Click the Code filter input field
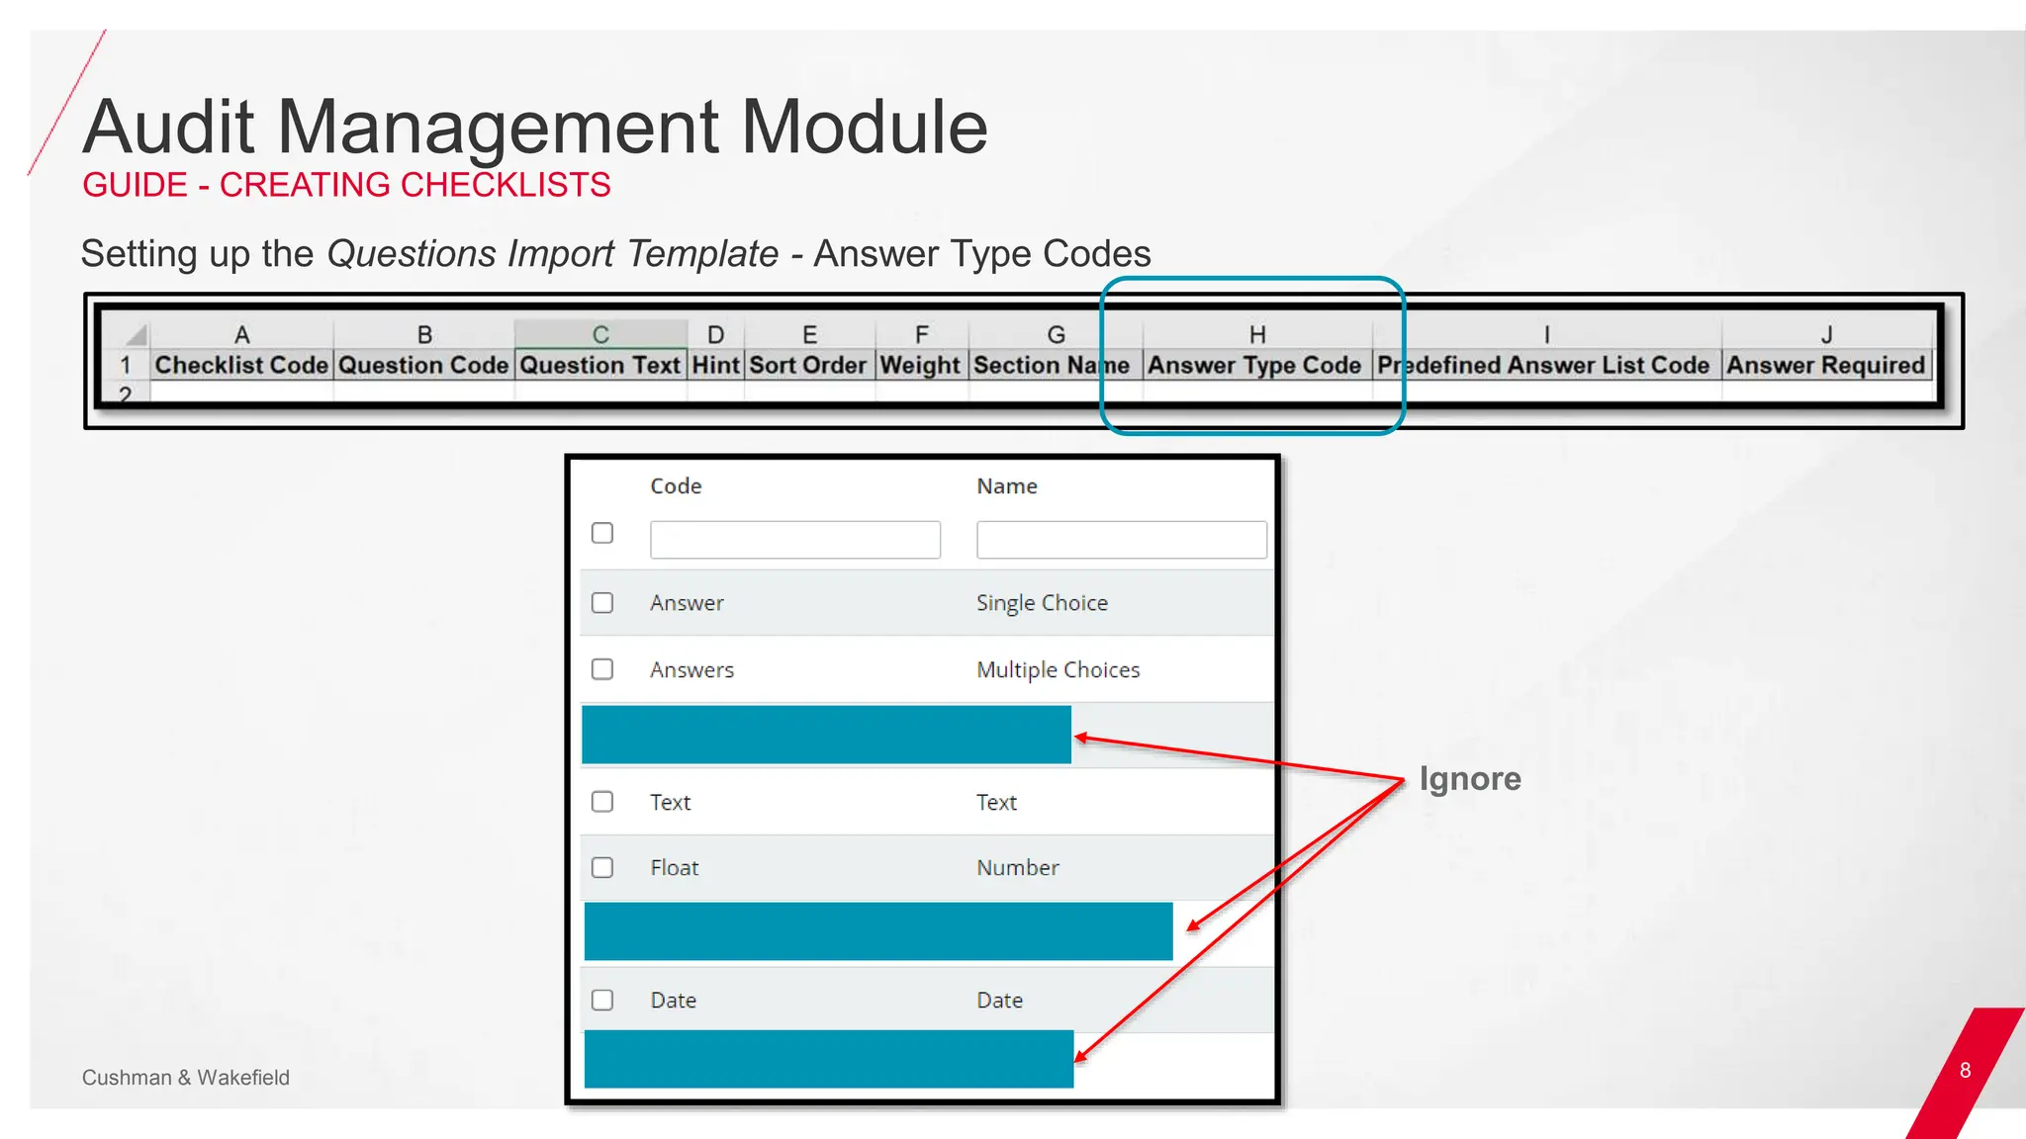Screen dimensions: 2026x1139 point(794,540)
